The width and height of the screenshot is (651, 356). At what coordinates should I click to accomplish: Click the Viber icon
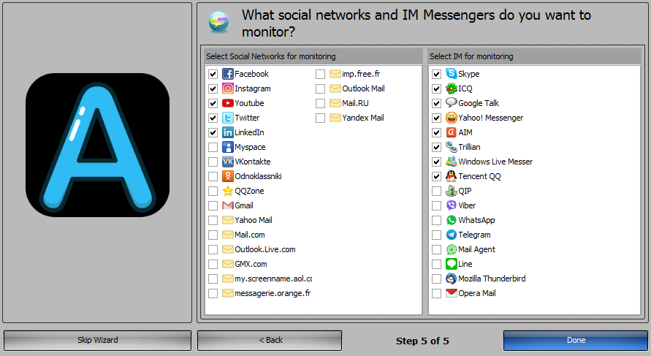(452, 205)
